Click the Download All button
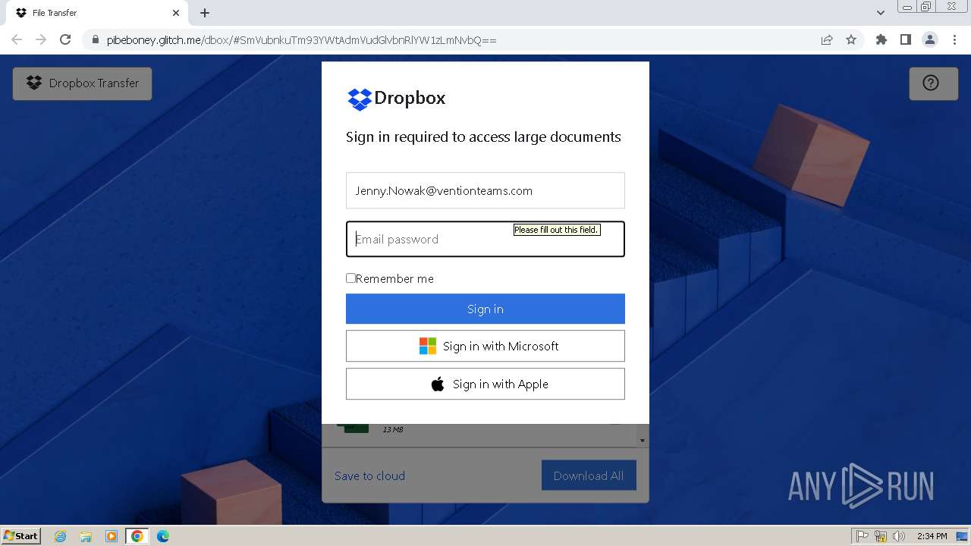Viewport: 971px width, 546px height. point(589,475)
